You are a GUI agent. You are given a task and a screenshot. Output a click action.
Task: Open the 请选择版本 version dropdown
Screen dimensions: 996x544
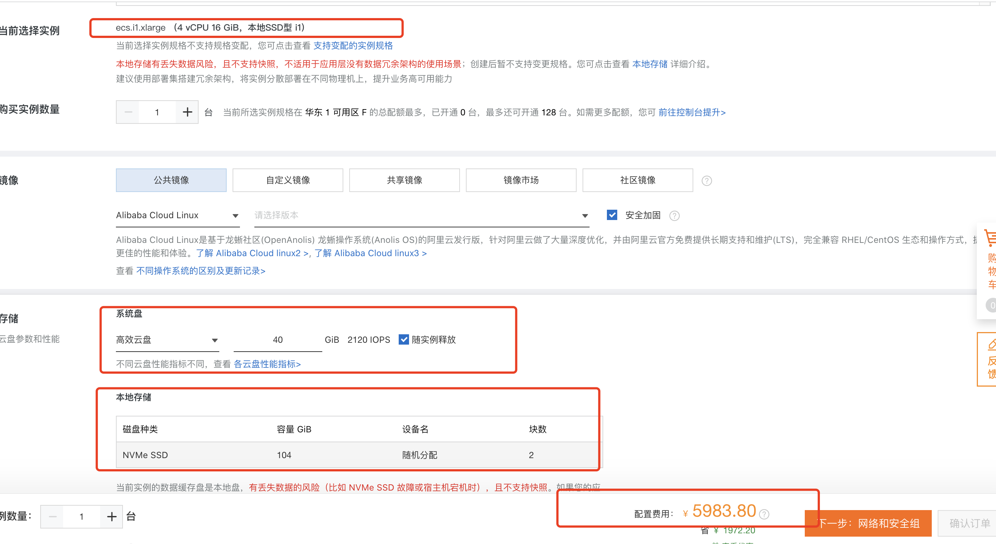coord(421,216)
